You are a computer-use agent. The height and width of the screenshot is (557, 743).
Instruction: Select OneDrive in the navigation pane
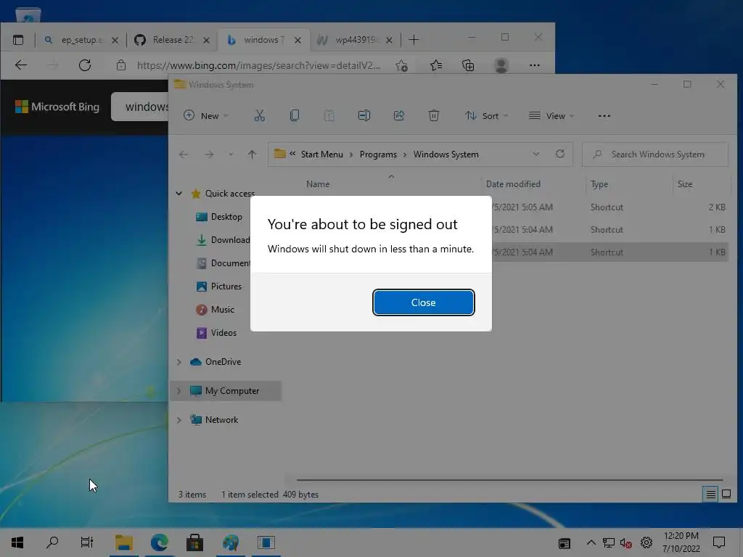223,362
